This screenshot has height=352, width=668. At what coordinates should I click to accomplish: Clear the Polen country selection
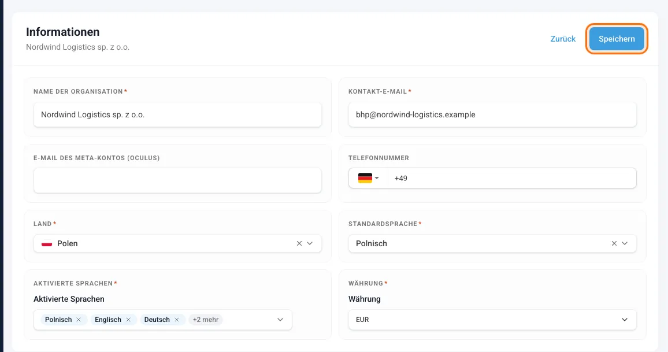pyautogui.click(x=299, y=243)
